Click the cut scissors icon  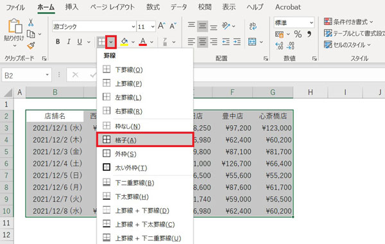coord(31,22)
